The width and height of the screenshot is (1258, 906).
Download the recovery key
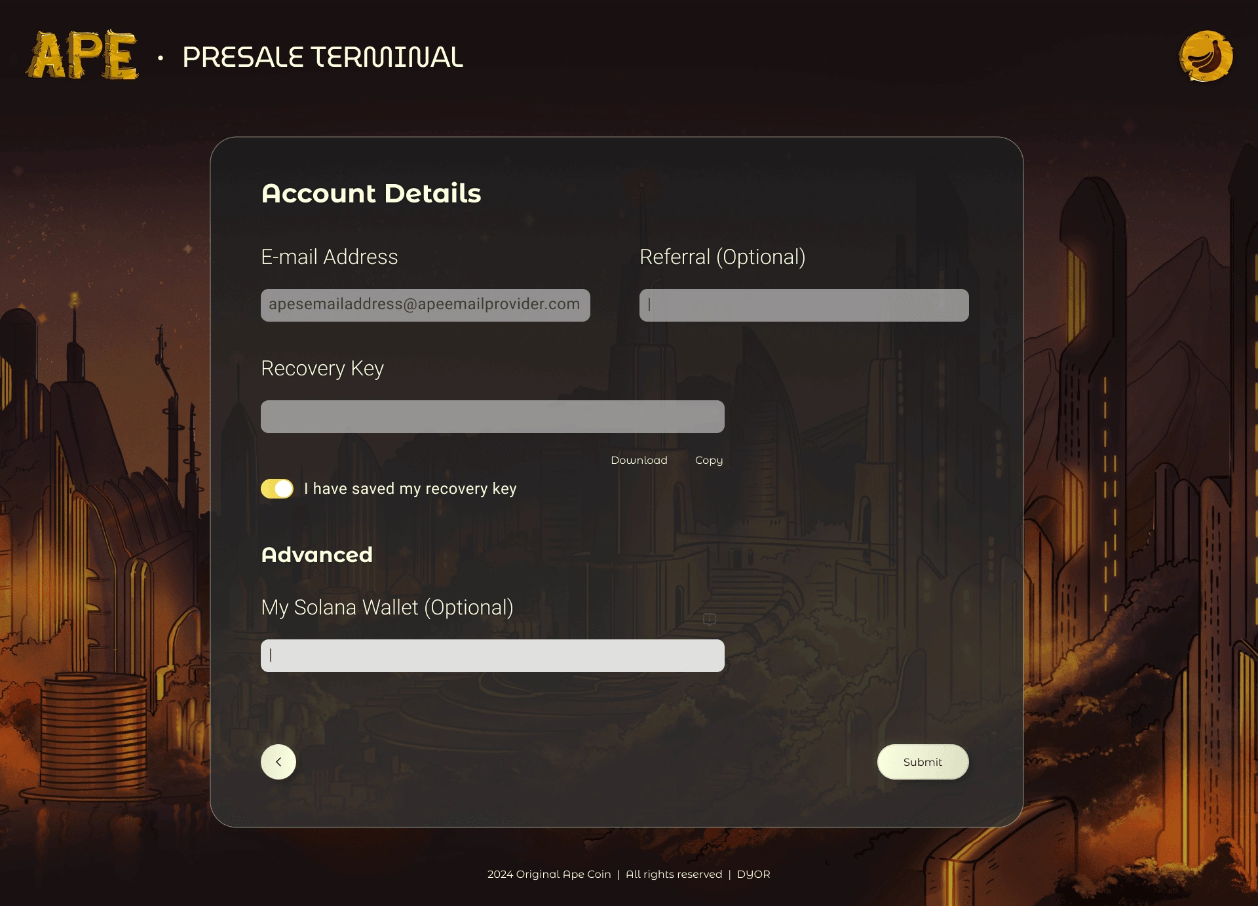pyautogui.click(x=639, y=461)
